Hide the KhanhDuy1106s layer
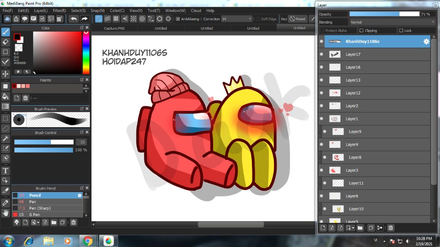 click(321, 41)
